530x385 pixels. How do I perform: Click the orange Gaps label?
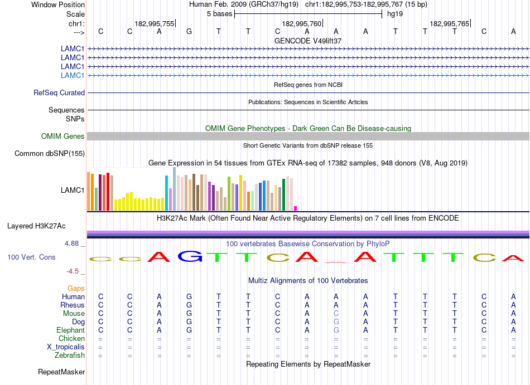[x=76, y=288]
